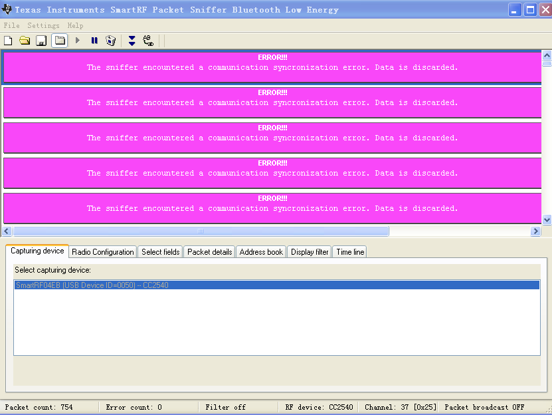Pause packet capture with the pause icon

(x=94, y=41)
